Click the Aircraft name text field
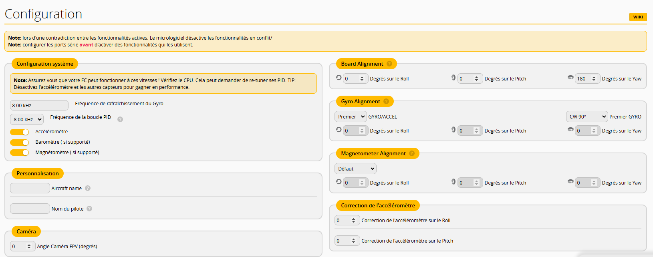Viewport: 653px width, 257px height. pos(30,188)
